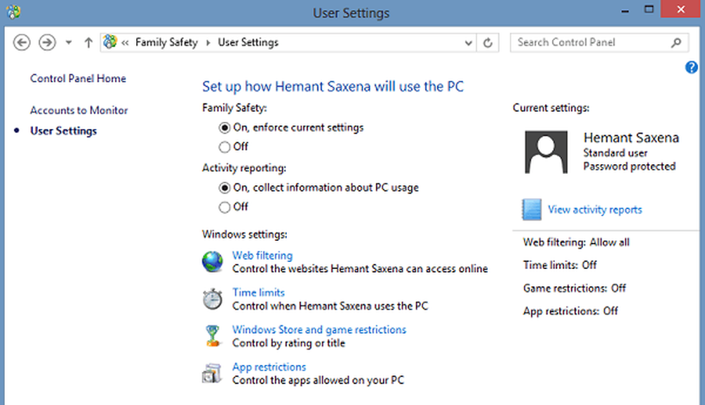The image size is (705, 405).
Task: Click Family Safety in the breadcrumb
Action: [x=168, y=42]
